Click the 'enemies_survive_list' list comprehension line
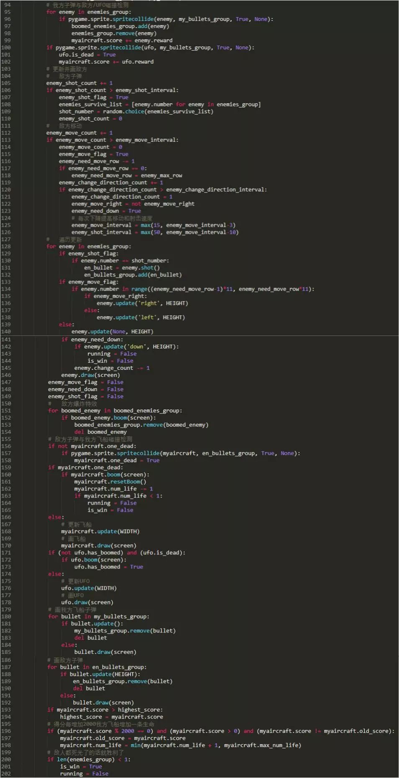 [160, 105]
